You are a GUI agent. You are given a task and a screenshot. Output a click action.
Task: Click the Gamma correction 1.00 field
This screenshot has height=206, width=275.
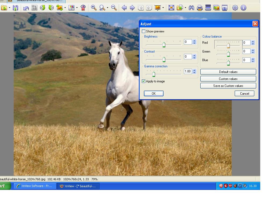pyautogui.click(x=188, y=71)
